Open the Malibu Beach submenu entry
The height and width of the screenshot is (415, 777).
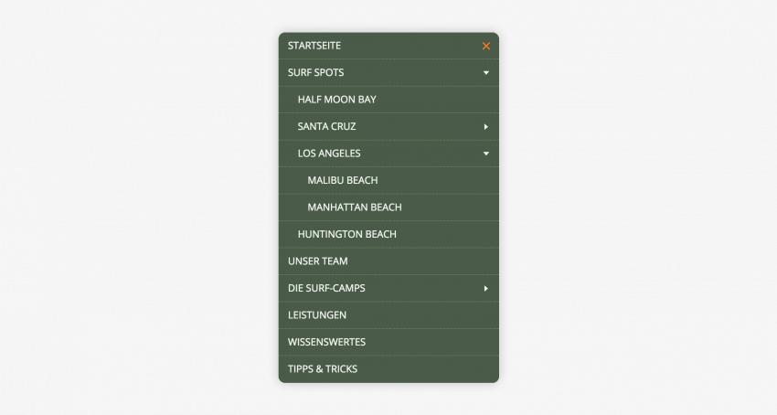click(343, 180)
